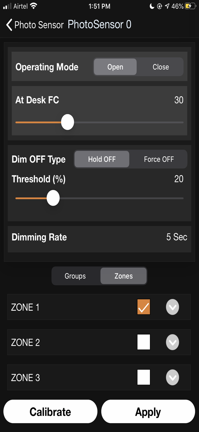
Task: Click the At Desk FC slider handle
Action: (x=68, y=122)
